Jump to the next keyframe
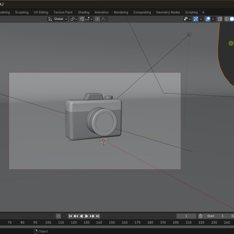 [92, 216]
